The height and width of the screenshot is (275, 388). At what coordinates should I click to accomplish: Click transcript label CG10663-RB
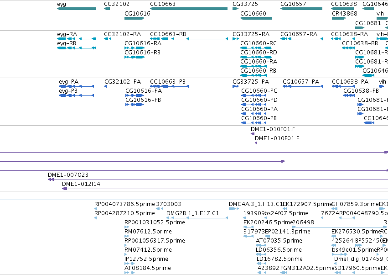[168, 34]
